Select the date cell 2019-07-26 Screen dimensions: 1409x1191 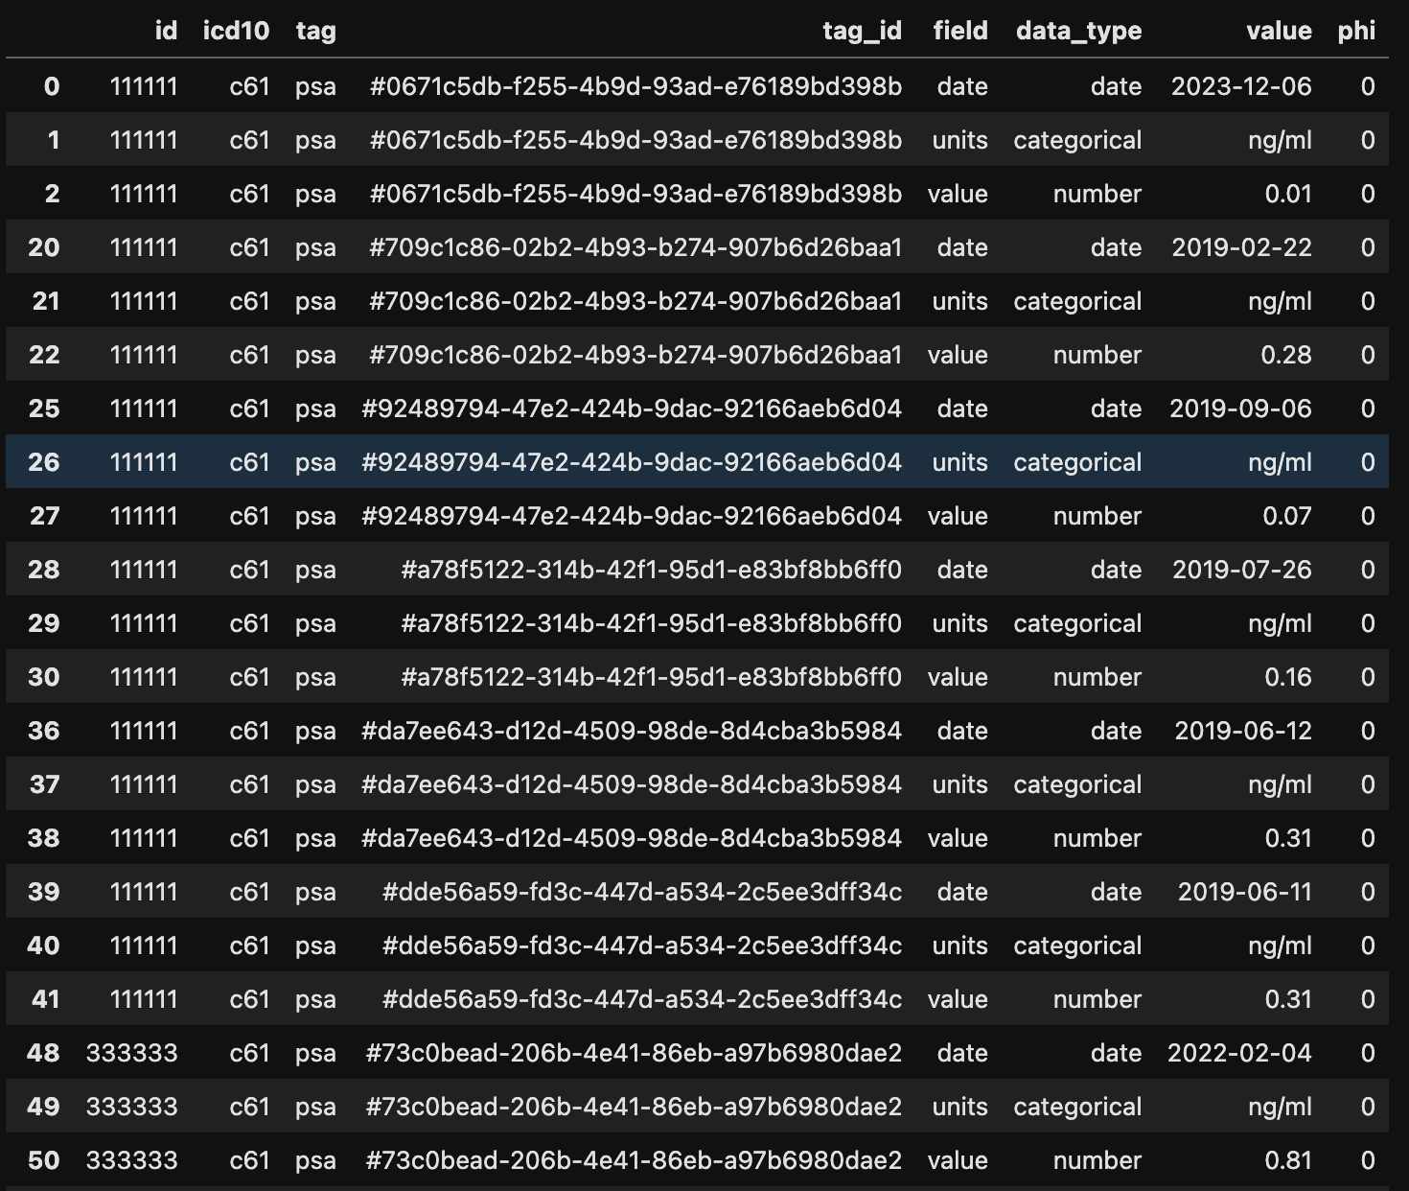pyautogui.click(x=1241, y=570)
